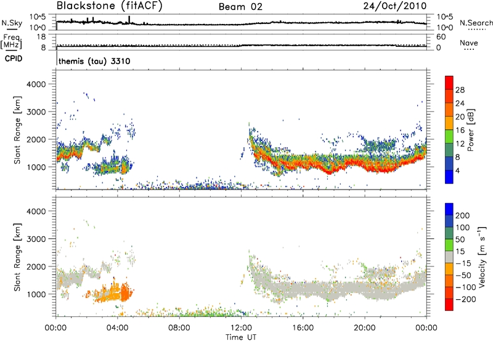Click the 24/Oct/2010 date label
Screen dimensions: 493x341
(x=395, y=6)
